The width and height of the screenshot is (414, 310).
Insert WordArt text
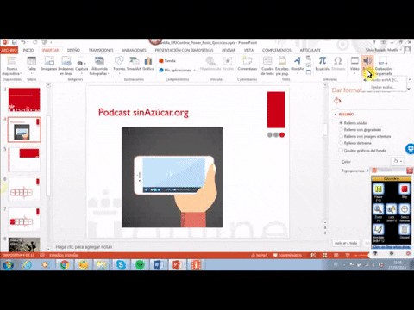pyautogui.click(x=298, y=64)
